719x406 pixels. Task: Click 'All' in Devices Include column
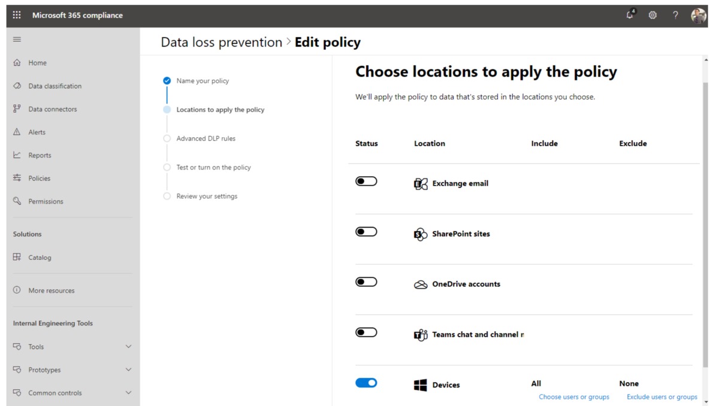click(536, 384)
